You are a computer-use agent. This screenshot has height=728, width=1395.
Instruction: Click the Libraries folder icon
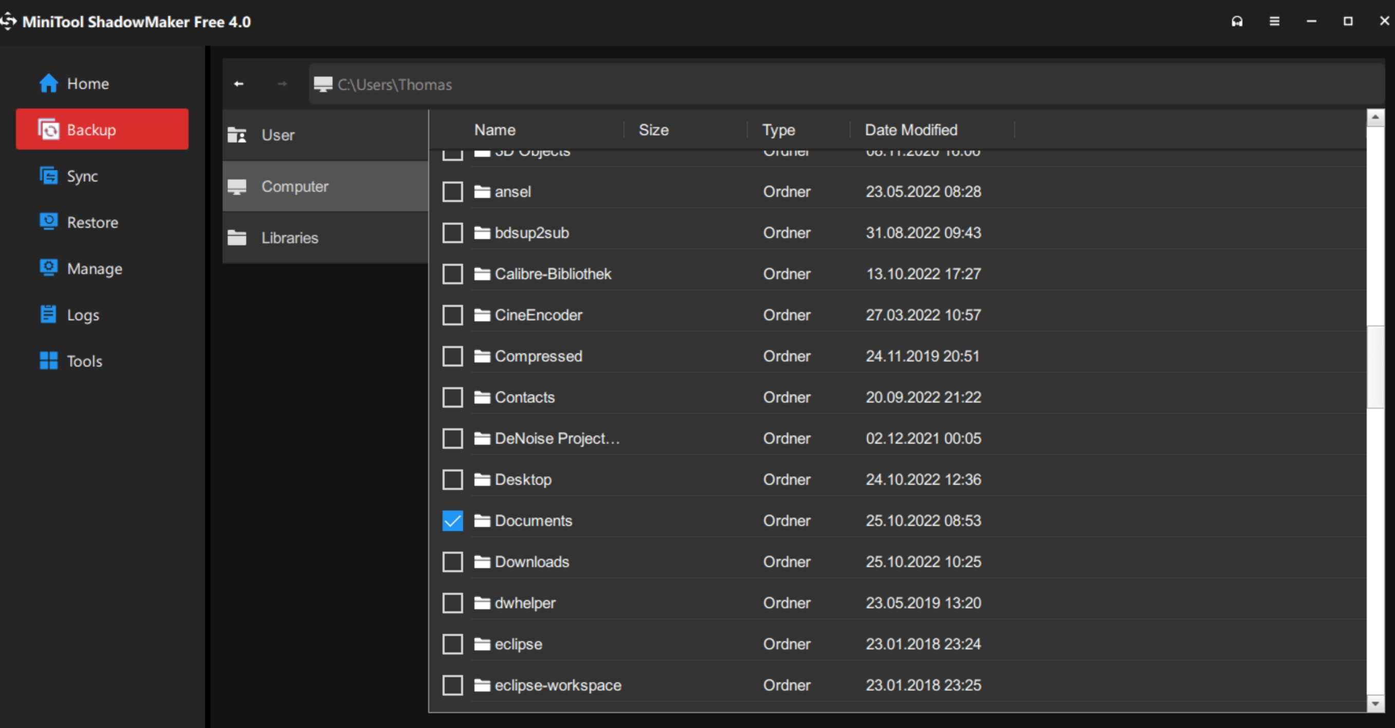[236, 237]
